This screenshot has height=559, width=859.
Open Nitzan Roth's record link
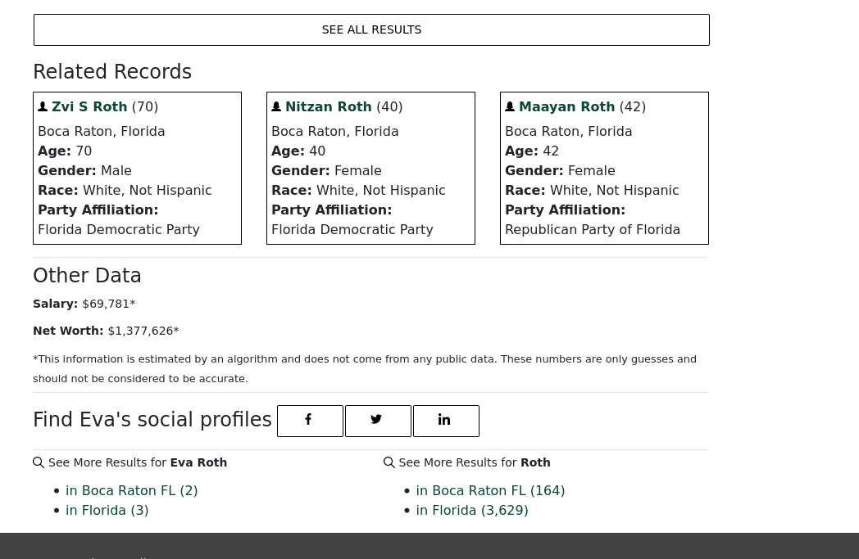click(x=328, y=106)
